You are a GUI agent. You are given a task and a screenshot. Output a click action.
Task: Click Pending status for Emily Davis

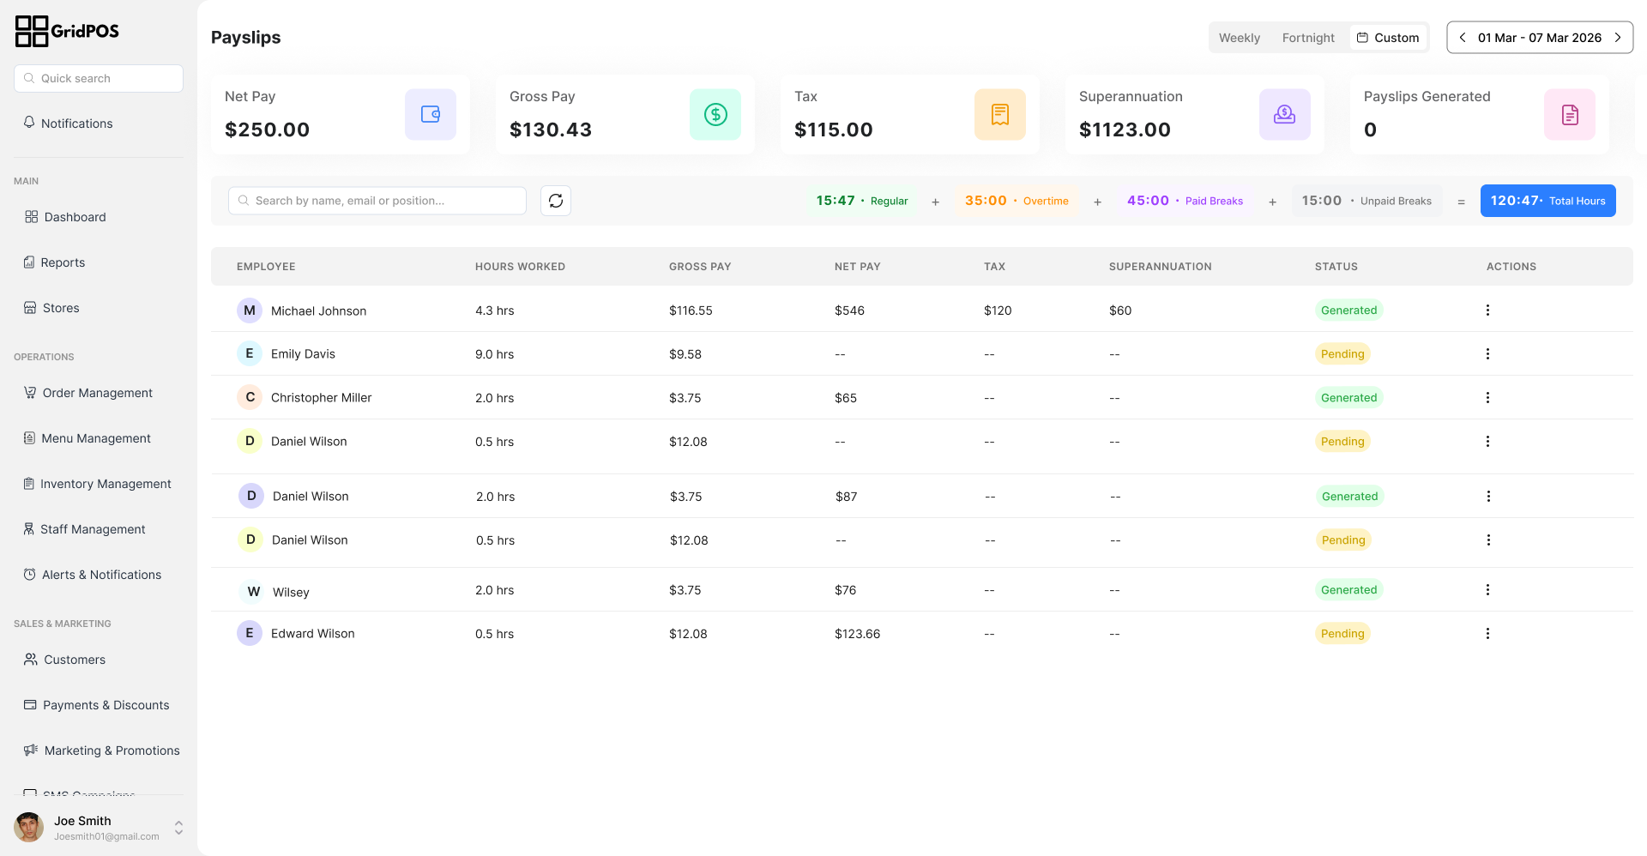(1342, 354)
